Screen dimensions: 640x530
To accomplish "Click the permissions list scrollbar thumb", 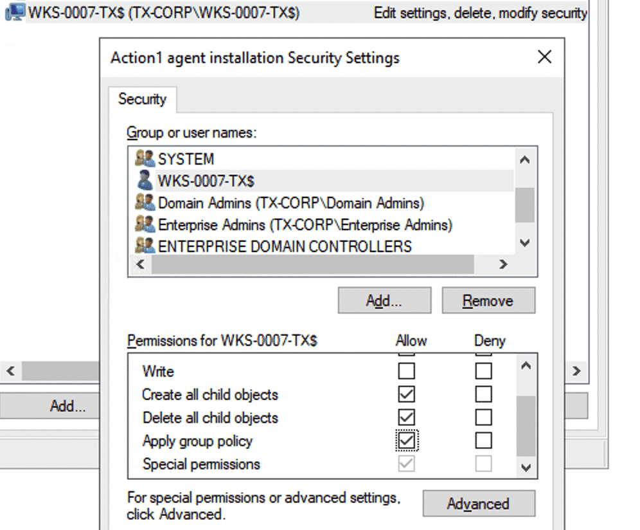I will coord(526,425).
